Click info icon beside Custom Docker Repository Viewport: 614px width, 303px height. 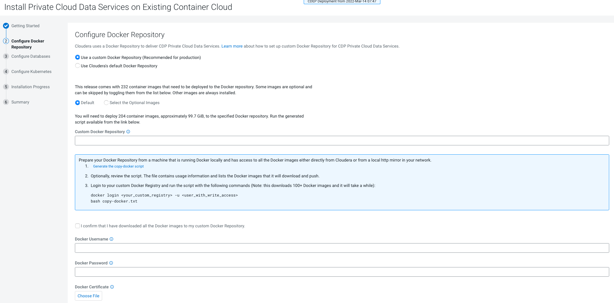(128, 132)
